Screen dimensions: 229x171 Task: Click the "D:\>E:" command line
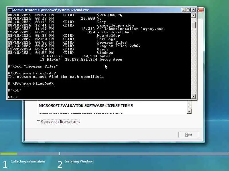click(x=15, y=90)
